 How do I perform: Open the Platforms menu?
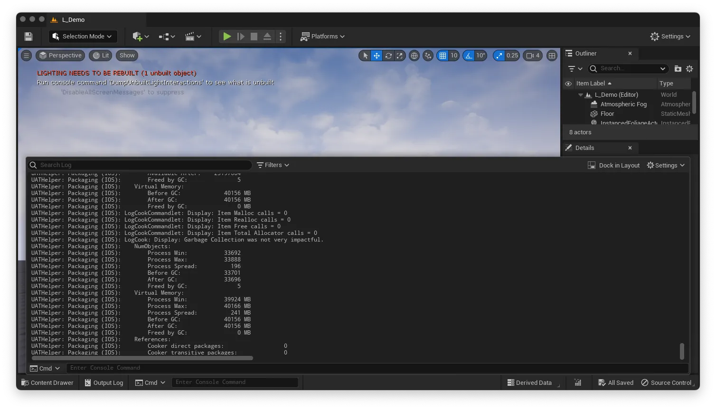322,36
